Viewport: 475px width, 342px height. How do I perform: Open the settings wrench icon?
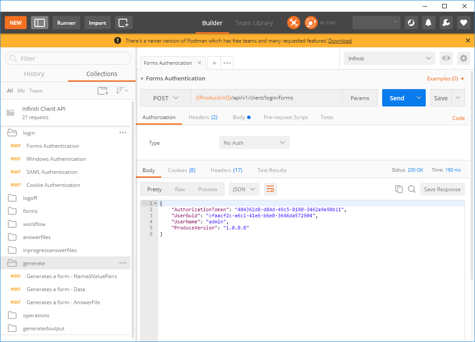(x=446, y=23)
